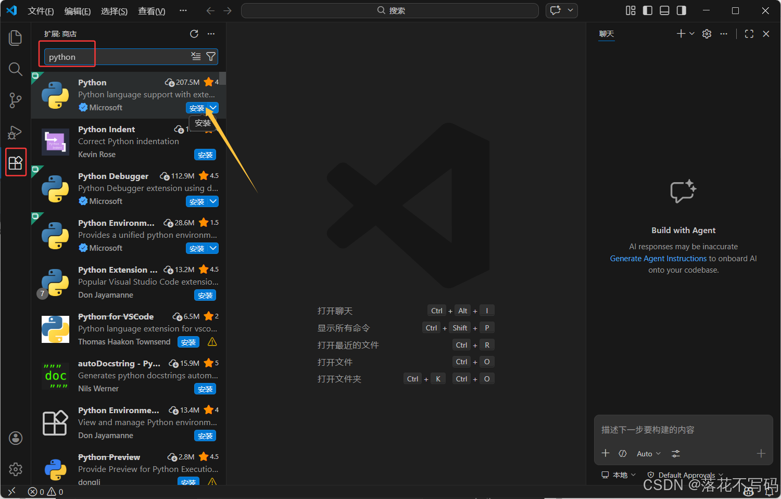Open chat settings gear in chat panel
The width and height of the screenshot is (781, 499).
(707, 34)
